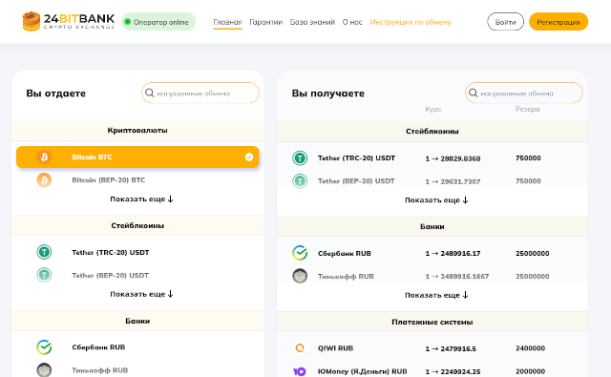
Task: Select Тинькофф RUB to receive
Action: (x=432, y=276)
